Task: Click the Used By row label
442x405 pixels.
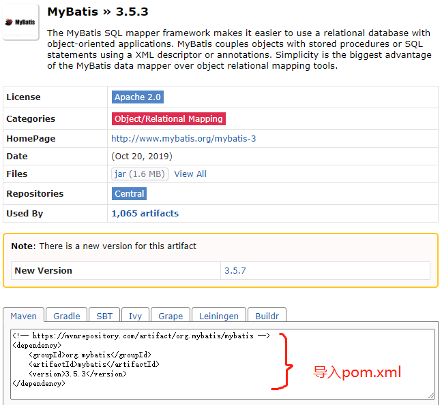Action: (25, 214)
